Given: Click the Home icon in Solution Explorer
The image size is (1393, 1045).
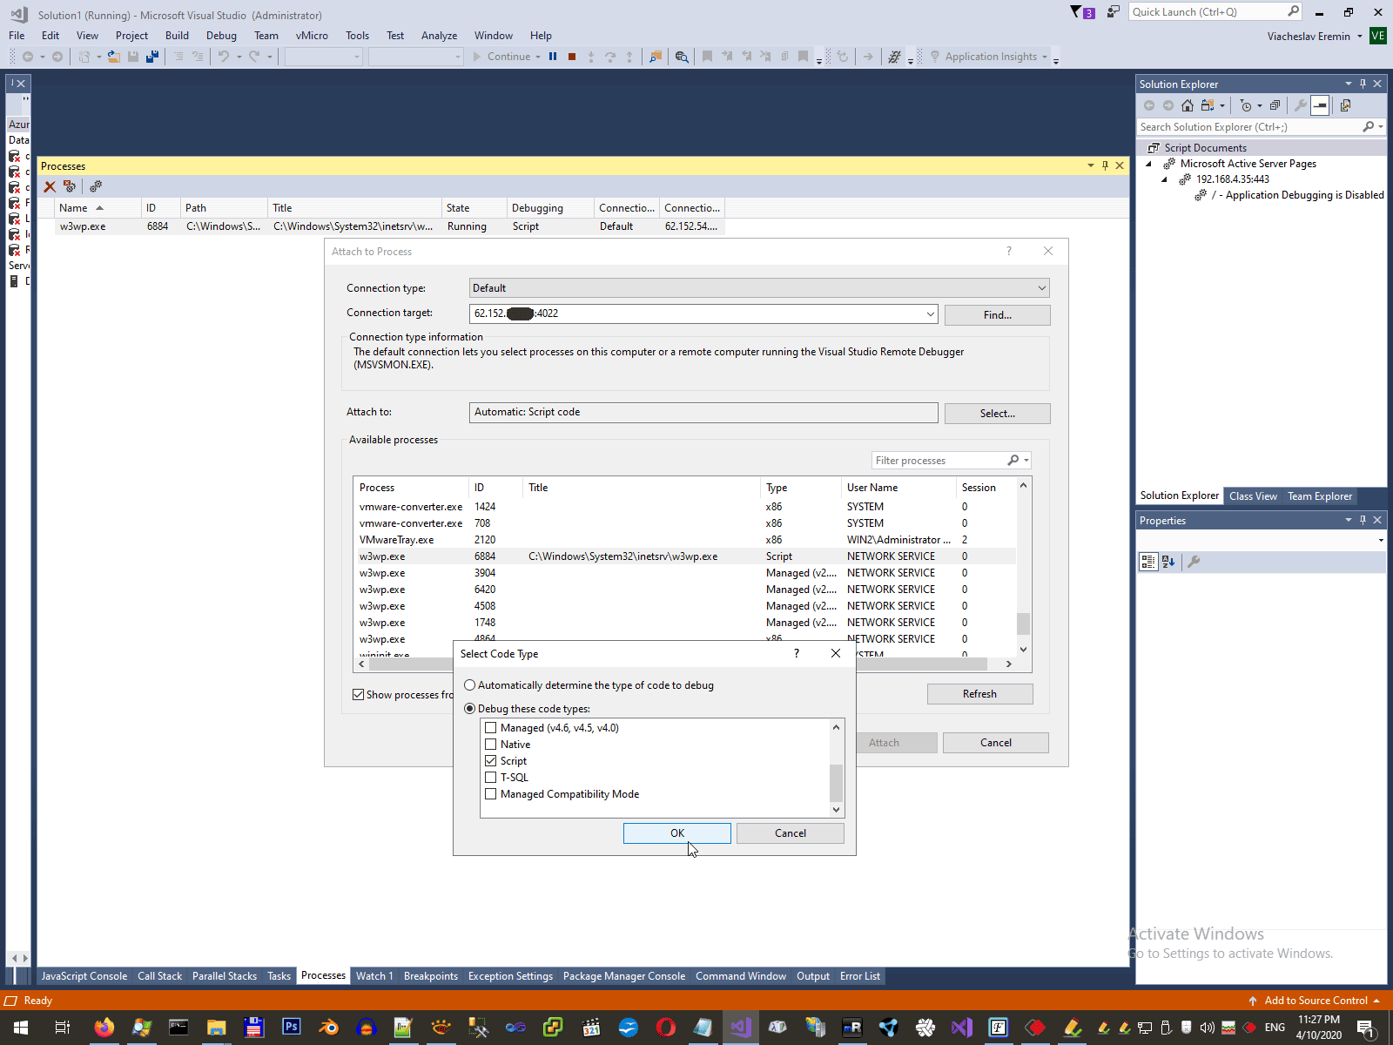Looking at the screenshot, I should [1188, 105].
